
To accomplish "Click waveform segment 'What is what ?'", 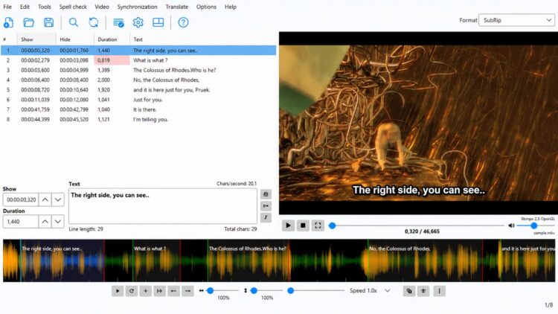I will coord(156,260).
